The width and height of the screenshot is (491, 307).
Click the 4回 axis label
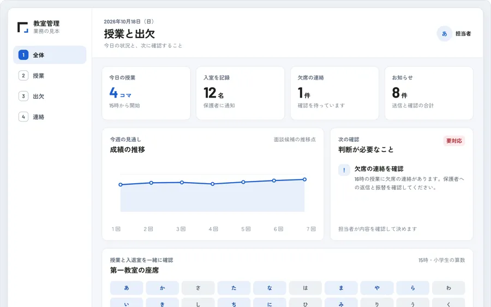tap(213, 229)
